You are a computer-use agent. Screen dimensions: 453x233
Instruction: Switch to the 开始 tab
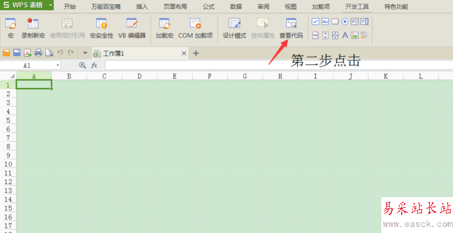coord(70,7)
